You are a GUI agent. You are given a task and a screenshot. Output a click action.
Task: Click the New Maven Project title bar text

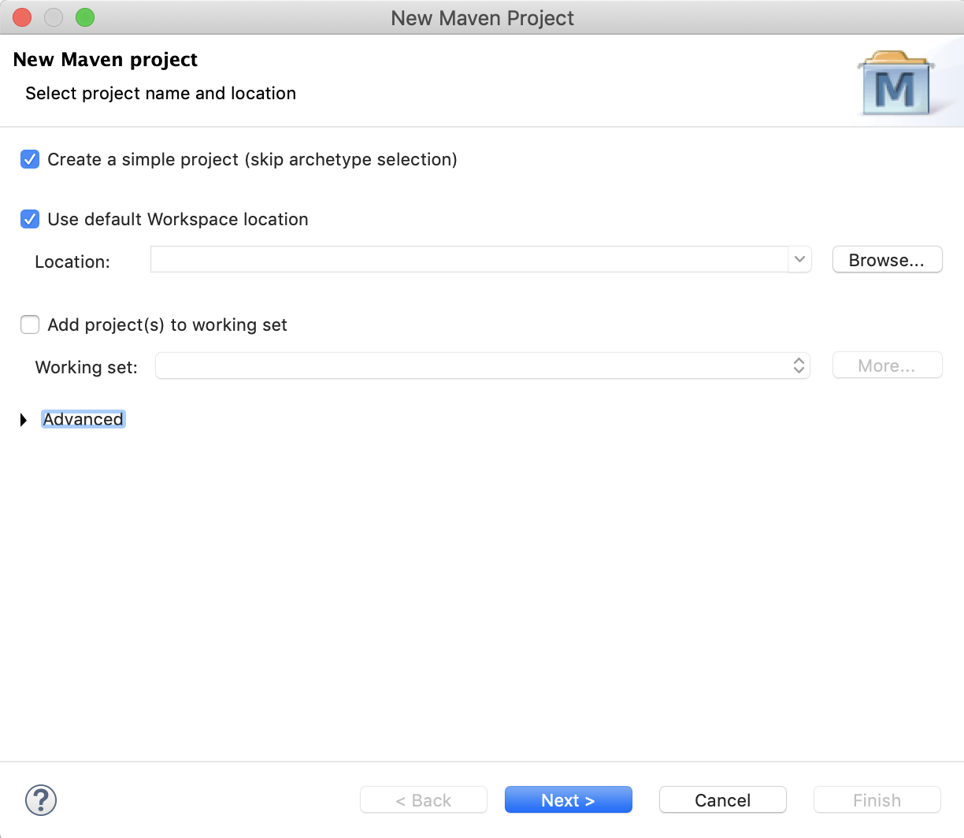point(483,18)
